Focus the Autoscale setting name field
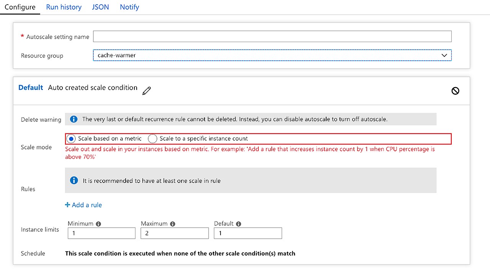The image size is (490, 275). click(x=272, y=36)
